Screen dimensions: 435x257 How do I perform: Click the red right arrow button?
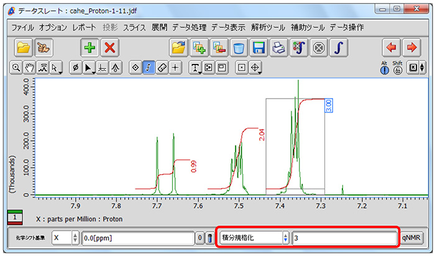[x=411, y=47]
